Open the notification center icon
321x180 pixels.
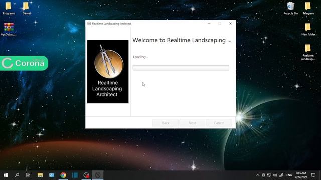tap(313, 175)
